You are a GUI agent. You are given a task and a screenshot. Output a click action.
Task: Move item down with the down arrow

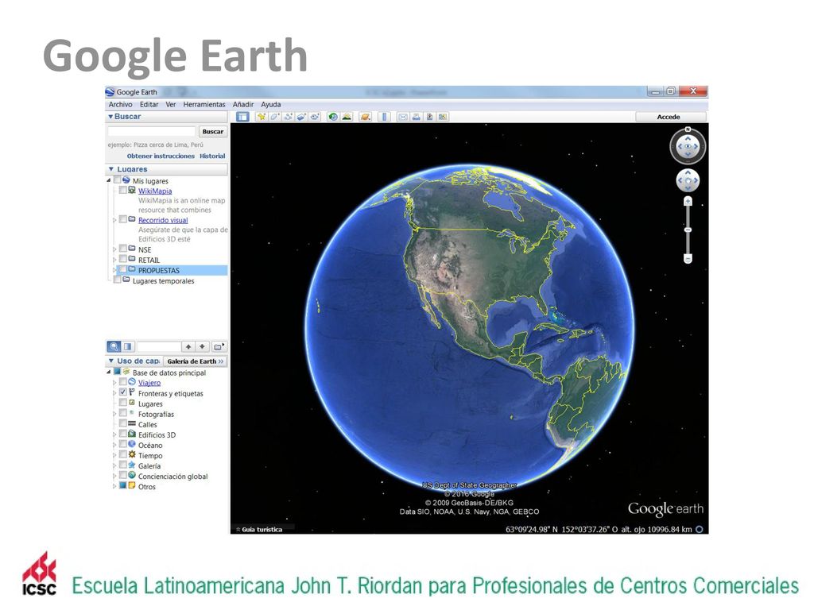coord(203,346)
